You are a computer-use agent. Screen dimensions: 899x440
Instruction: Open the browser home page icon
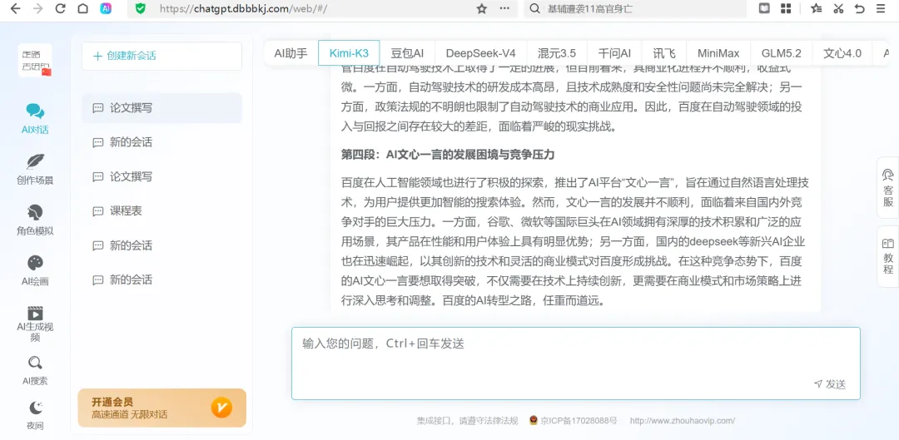click(x=82, y=8)
